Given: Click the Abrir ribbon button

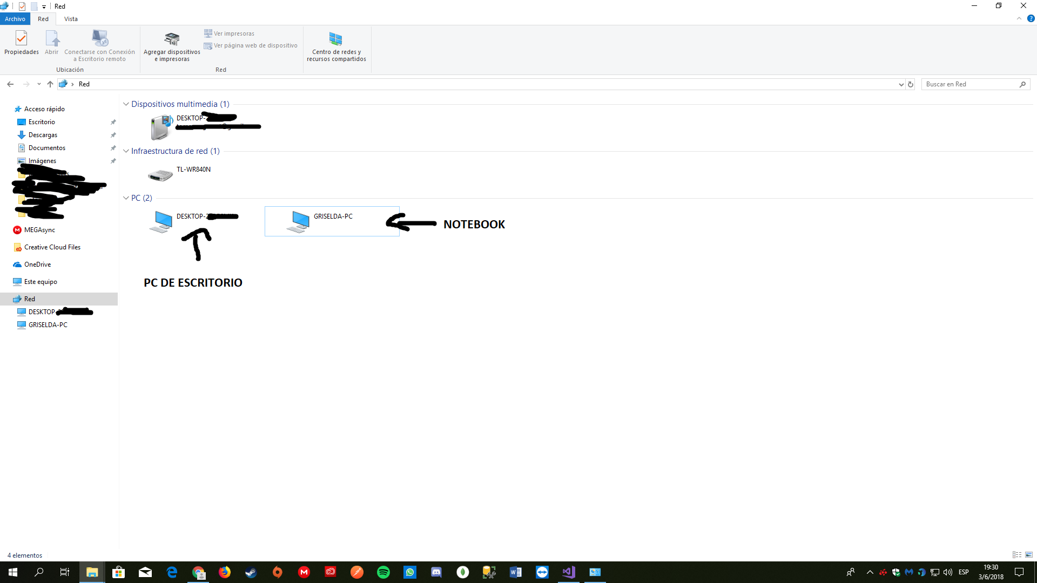Looking at the screenshot, I should click(x=52, y=43).
